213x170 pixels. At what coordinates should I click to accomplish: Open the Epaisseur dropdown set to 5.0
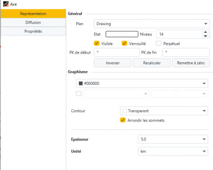point(173,139)
